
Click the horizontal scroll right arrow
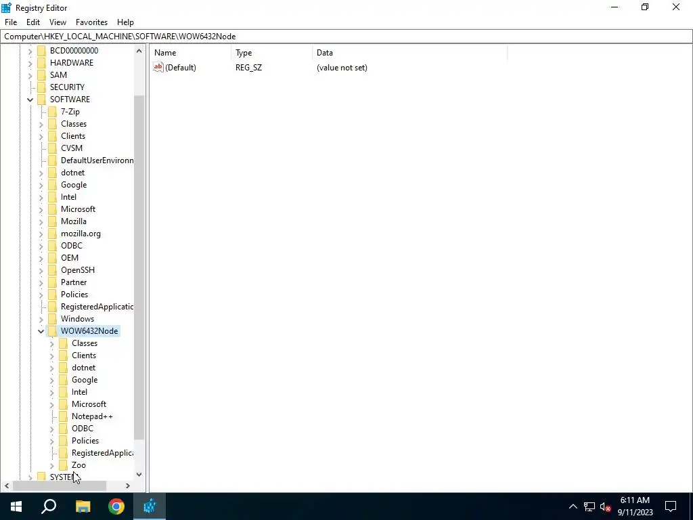pos(128,485)
